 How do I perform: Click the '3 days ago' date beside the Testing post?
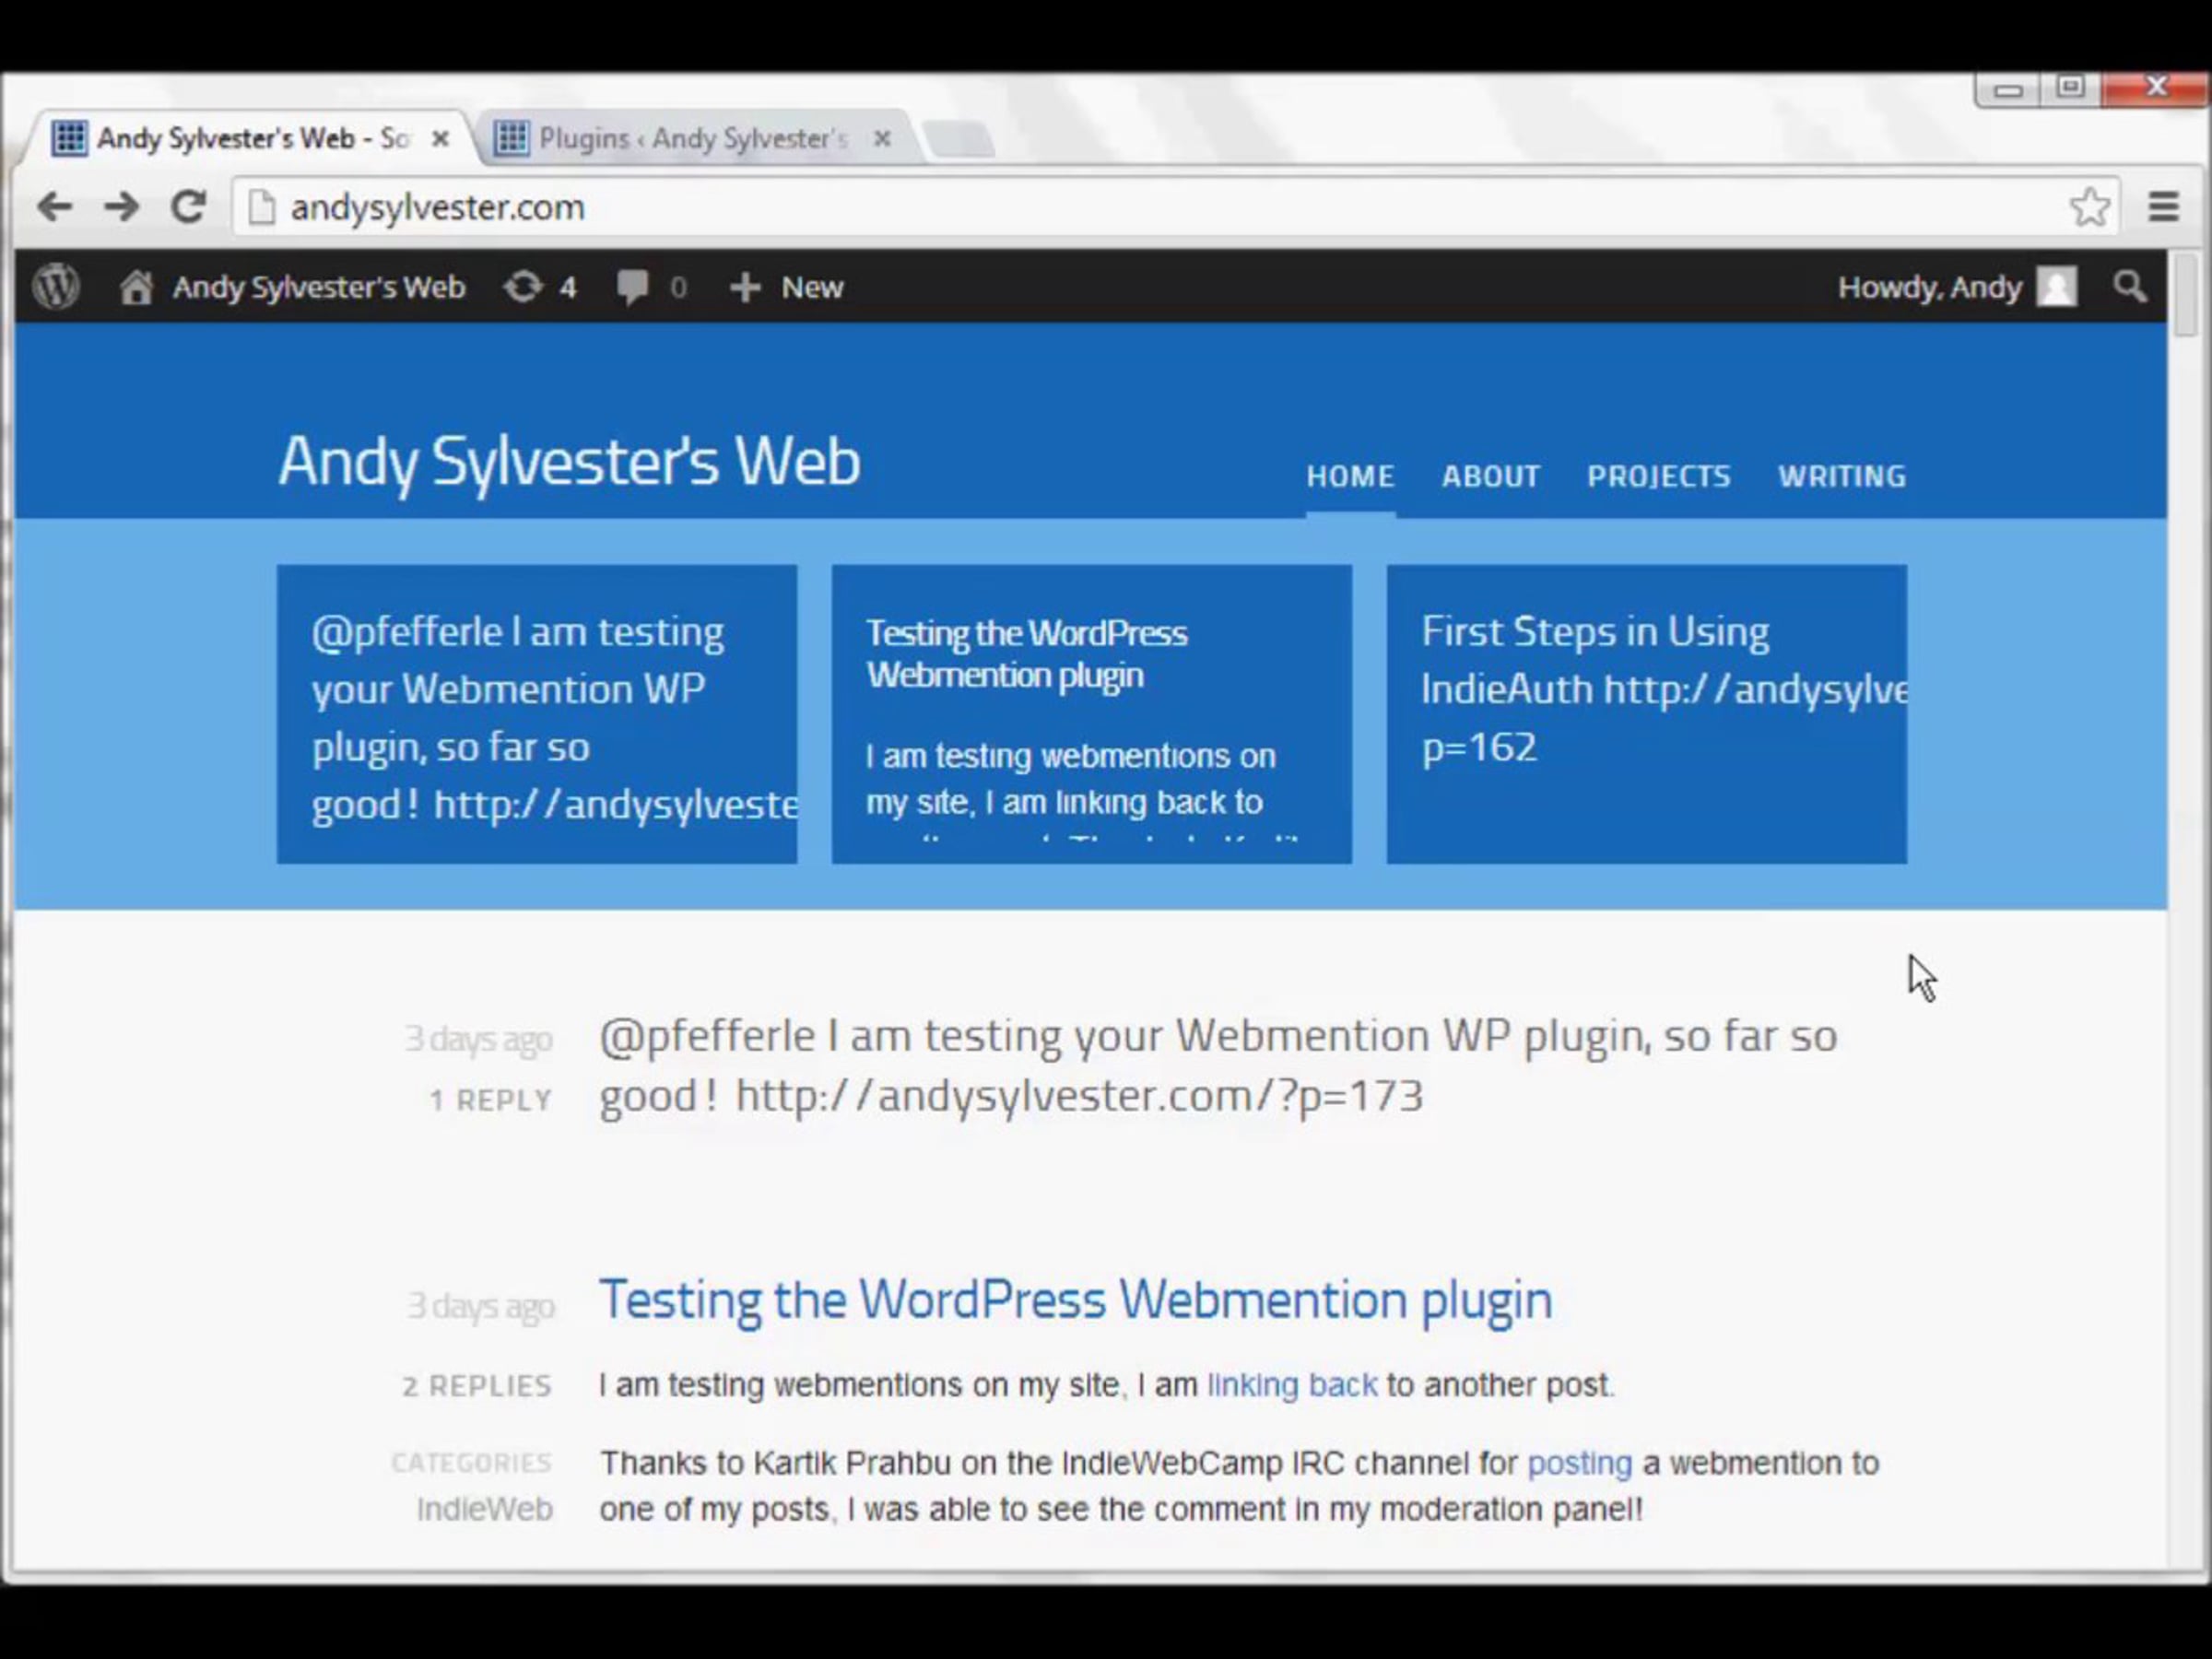click(481, 1306)
